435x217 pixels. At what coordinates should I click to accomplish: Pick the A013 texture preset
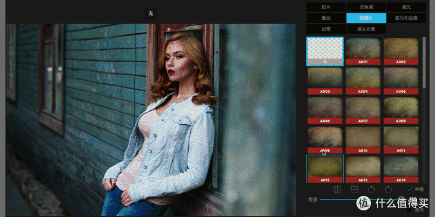363,169
